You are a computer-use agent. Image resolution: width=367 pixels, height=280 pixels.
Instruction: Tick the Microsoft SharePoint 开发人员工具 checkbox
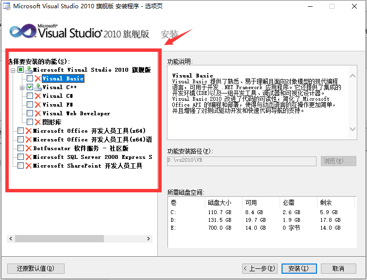click(20, 166)
